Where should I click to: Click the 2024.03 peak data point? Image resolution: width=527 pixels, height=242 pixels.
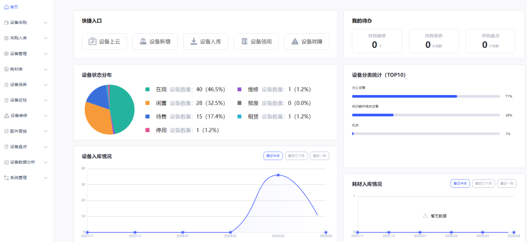[278, 175]
